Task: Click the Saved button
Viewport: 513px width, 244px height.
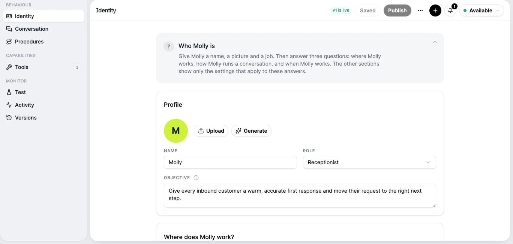Action: pos(367,10)
